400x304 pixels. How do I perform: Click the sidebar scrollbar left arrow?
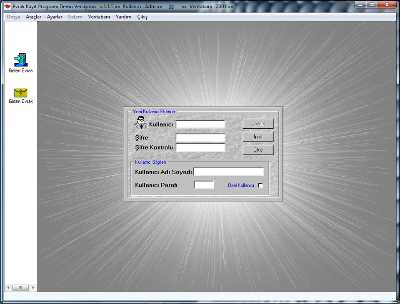click(x=8, y=288)
